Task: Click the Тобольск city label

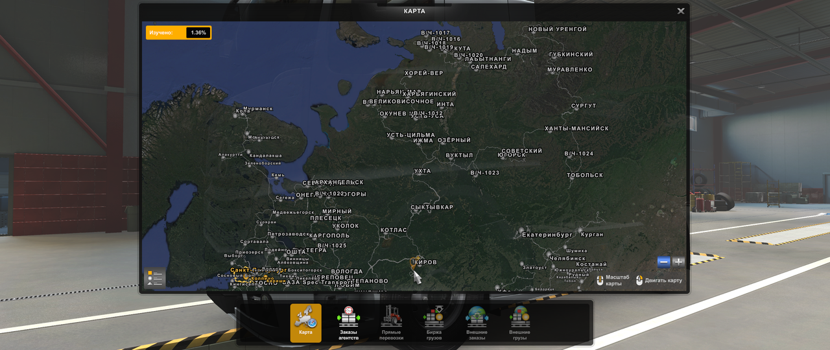Action: coord(585,175)
